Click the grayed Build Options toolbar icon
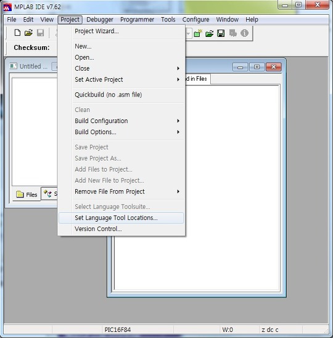 click(233, 33)
